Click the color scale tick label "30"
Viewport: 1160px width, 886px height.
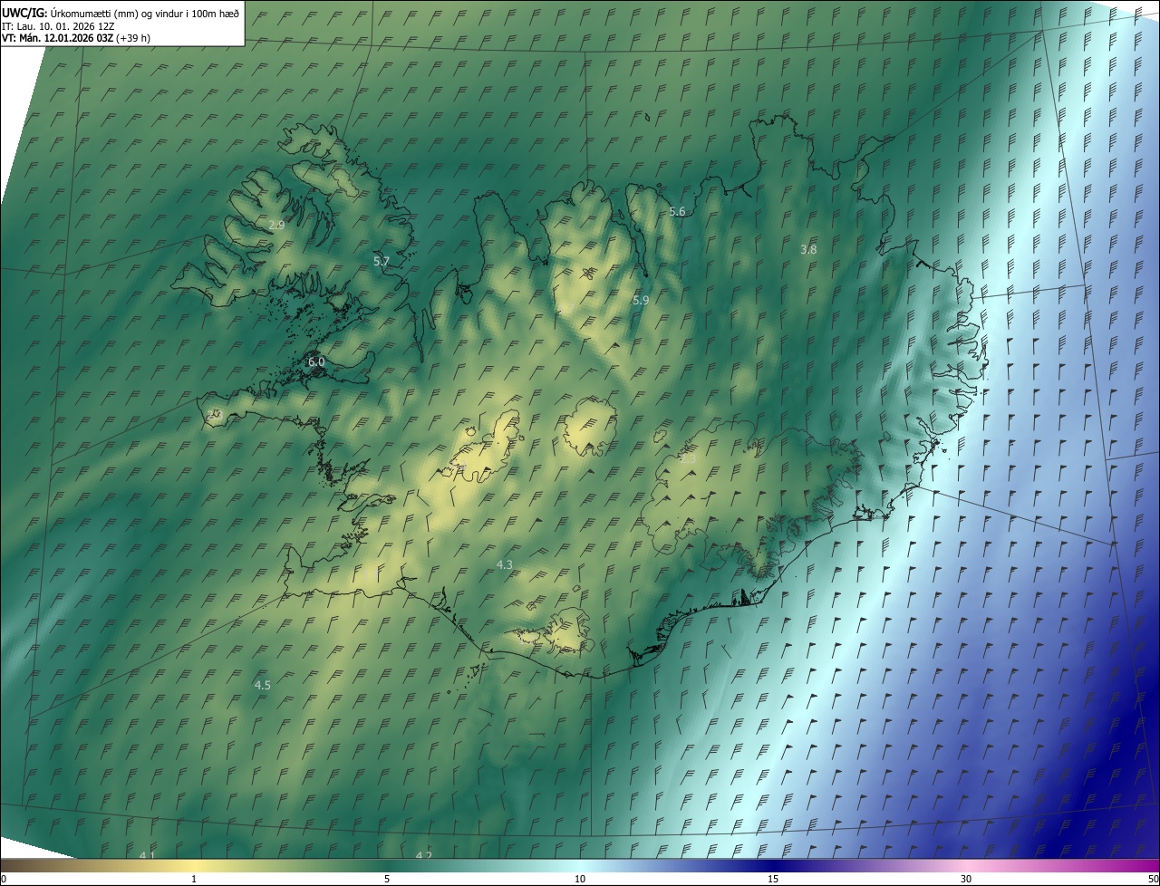(966, 879)
